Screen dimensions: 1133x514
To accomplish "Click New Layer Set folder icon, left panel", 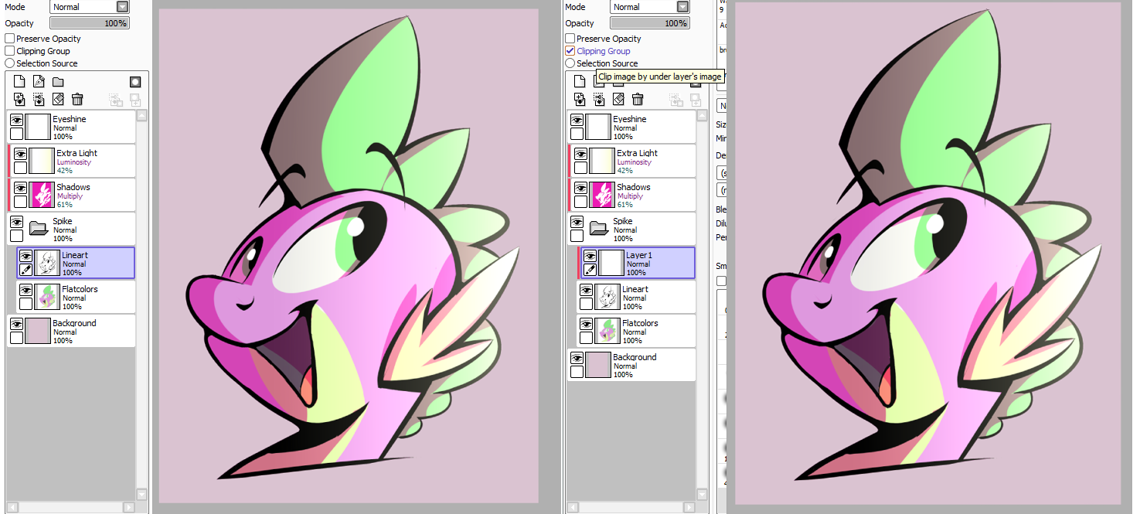I will click(x=58, y=82).
